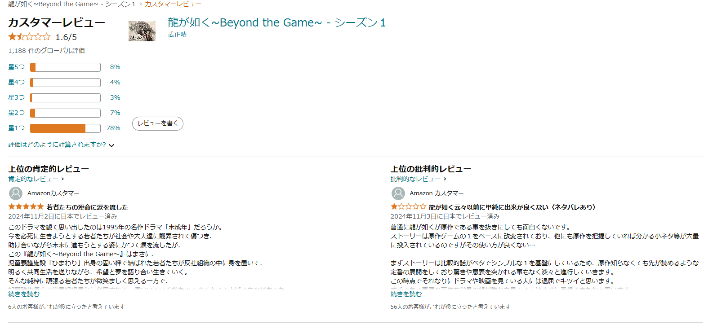Click the 4-star histogram bar
The height and width of the screenshot is (329, 704).
65,83
